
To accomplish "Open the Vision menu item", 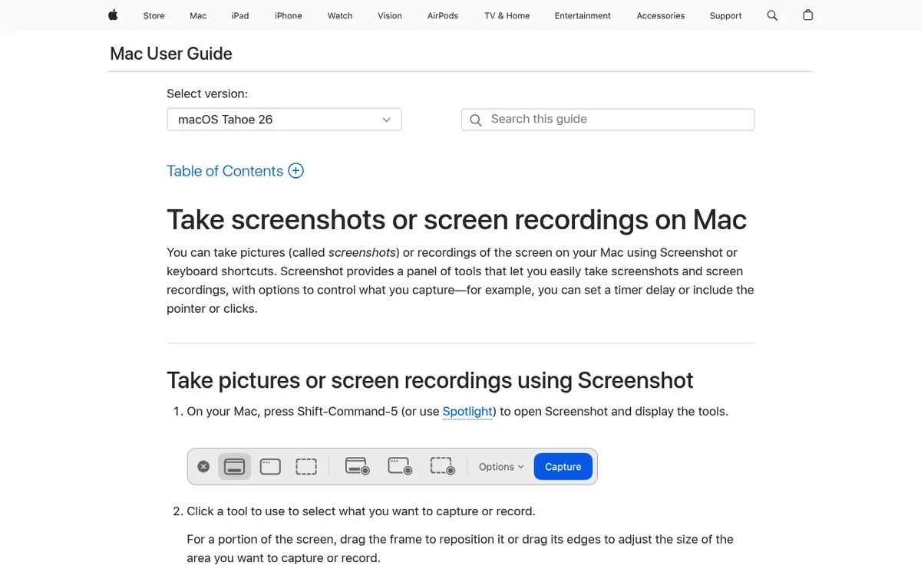I will 390,15.
